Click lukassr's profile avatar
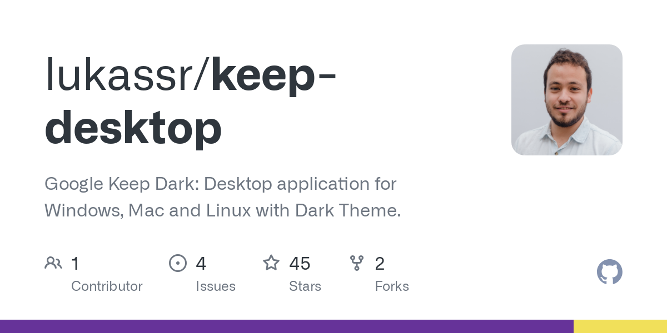 566,100
